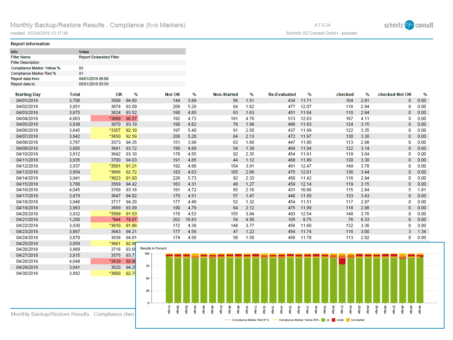The height and width of the screenshot is (340, 453).
Task: Click red cell *944 for 04/21/2018
Action: point(116,220)
